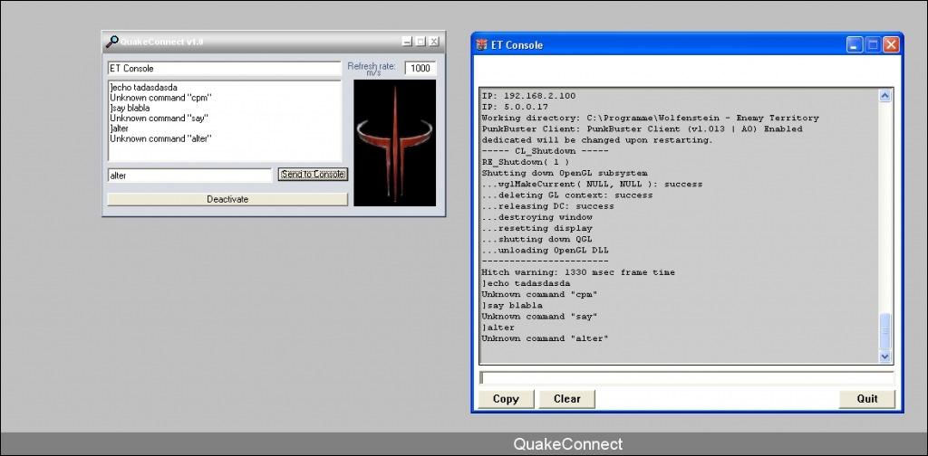Click the QuakeConnect magnifier title bar icon
Screen dimensions: 928x456
112,42
